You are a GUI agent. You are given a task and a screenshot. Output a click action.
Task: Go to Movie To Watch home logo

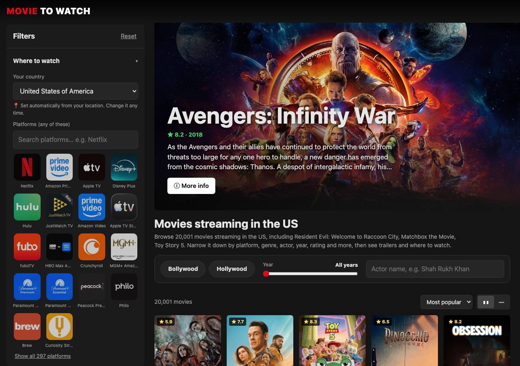point(48,11)
